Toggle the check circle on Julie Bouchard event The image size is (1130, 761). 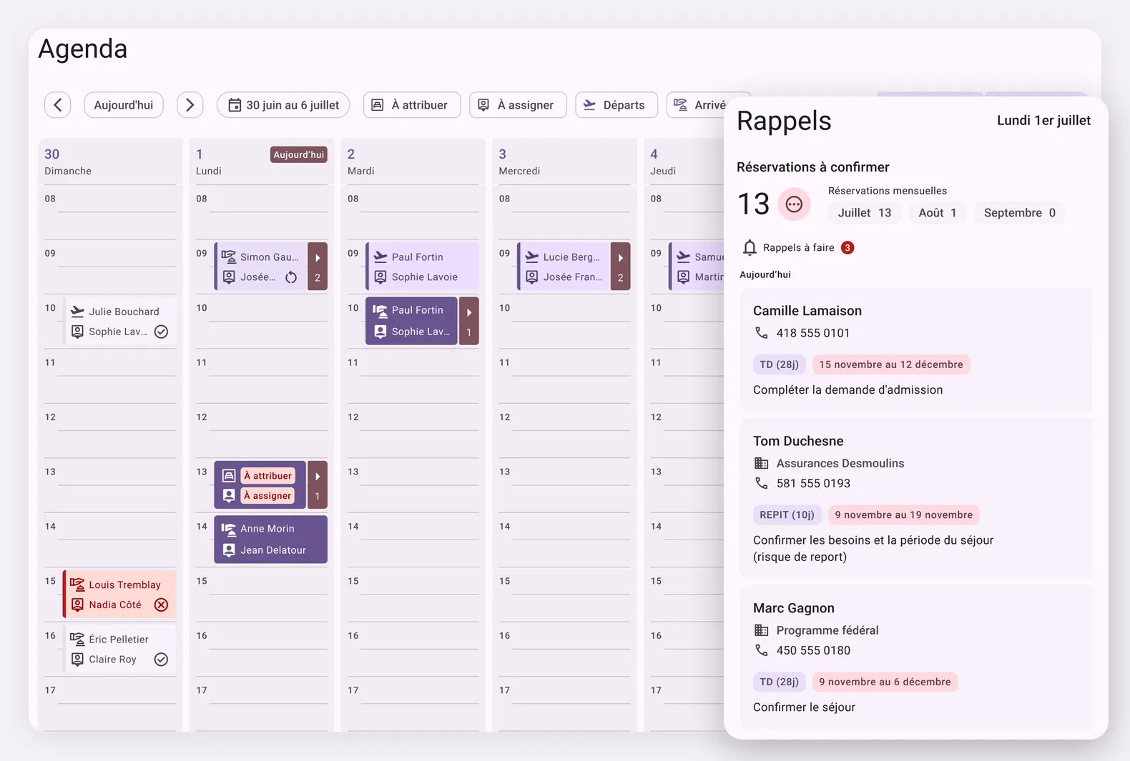pyautogui.click(x=162, y=332)
